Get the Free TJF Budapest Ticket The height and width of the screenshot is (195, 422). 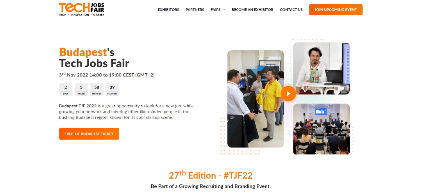tap(89, 134)
